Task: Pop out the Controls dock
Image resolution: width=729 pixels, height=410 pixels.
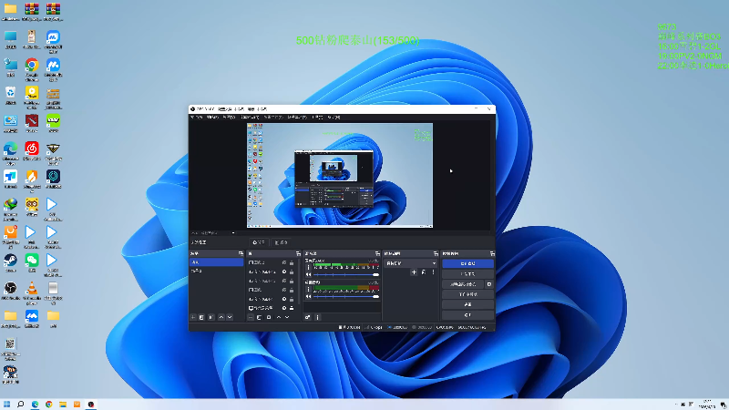Action: (x=492, y=253)
